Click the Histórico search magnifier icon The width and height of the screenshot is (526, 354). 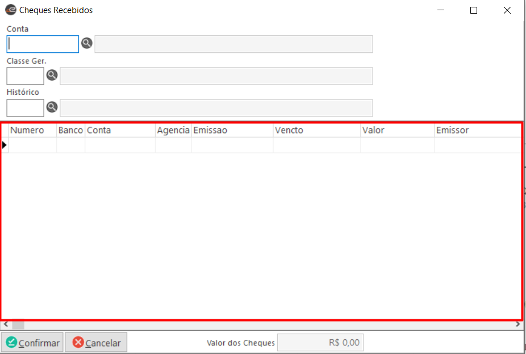coord(52,107)
